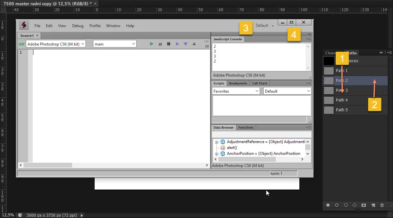
Task: Select the Data Browser tab
Action: coord(224,127)
